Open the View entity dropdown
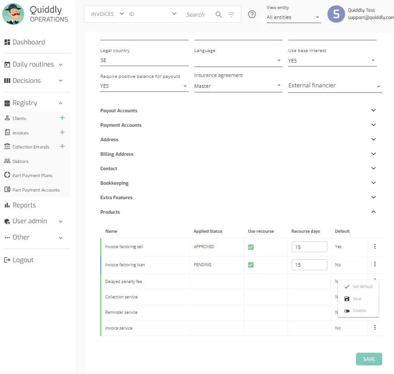Screen dimensions: 394x374 click(x=293, y=17)
